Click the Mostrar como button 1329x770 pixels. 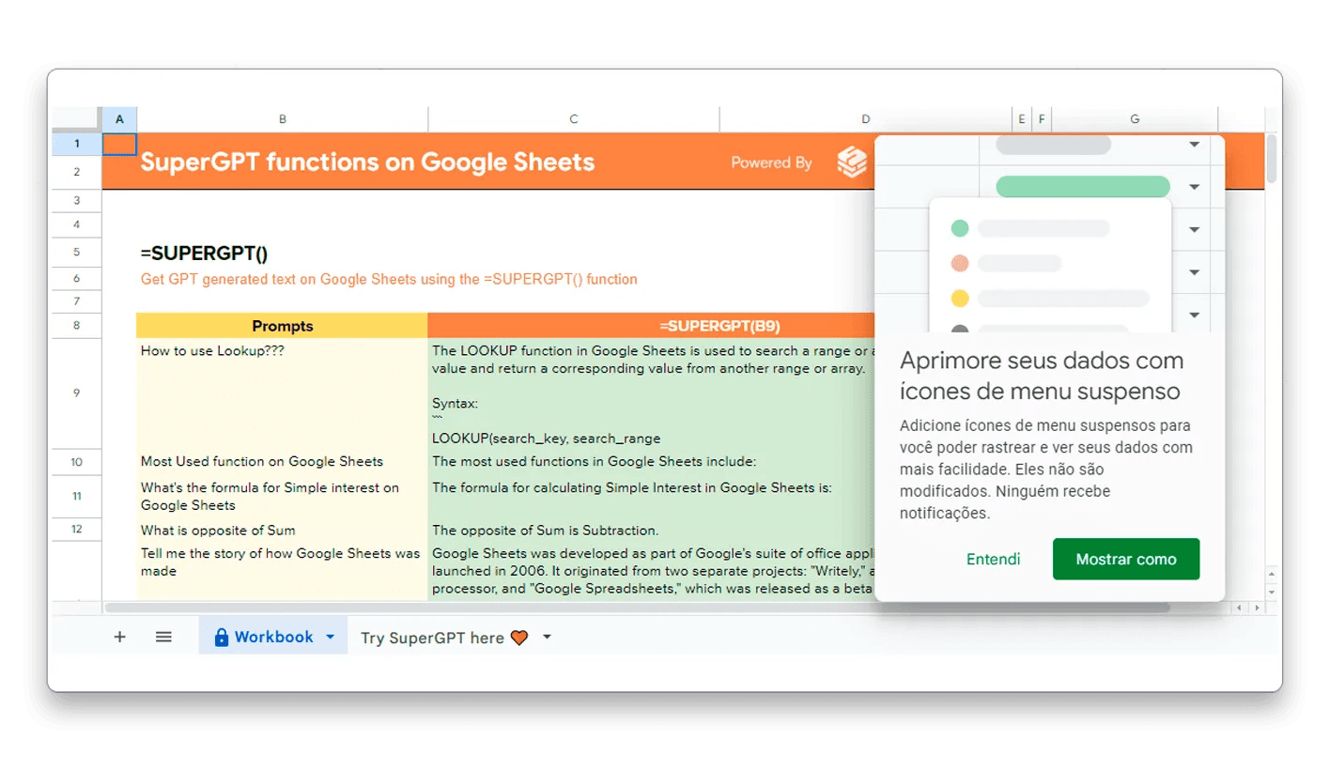tap(1126, 559)
